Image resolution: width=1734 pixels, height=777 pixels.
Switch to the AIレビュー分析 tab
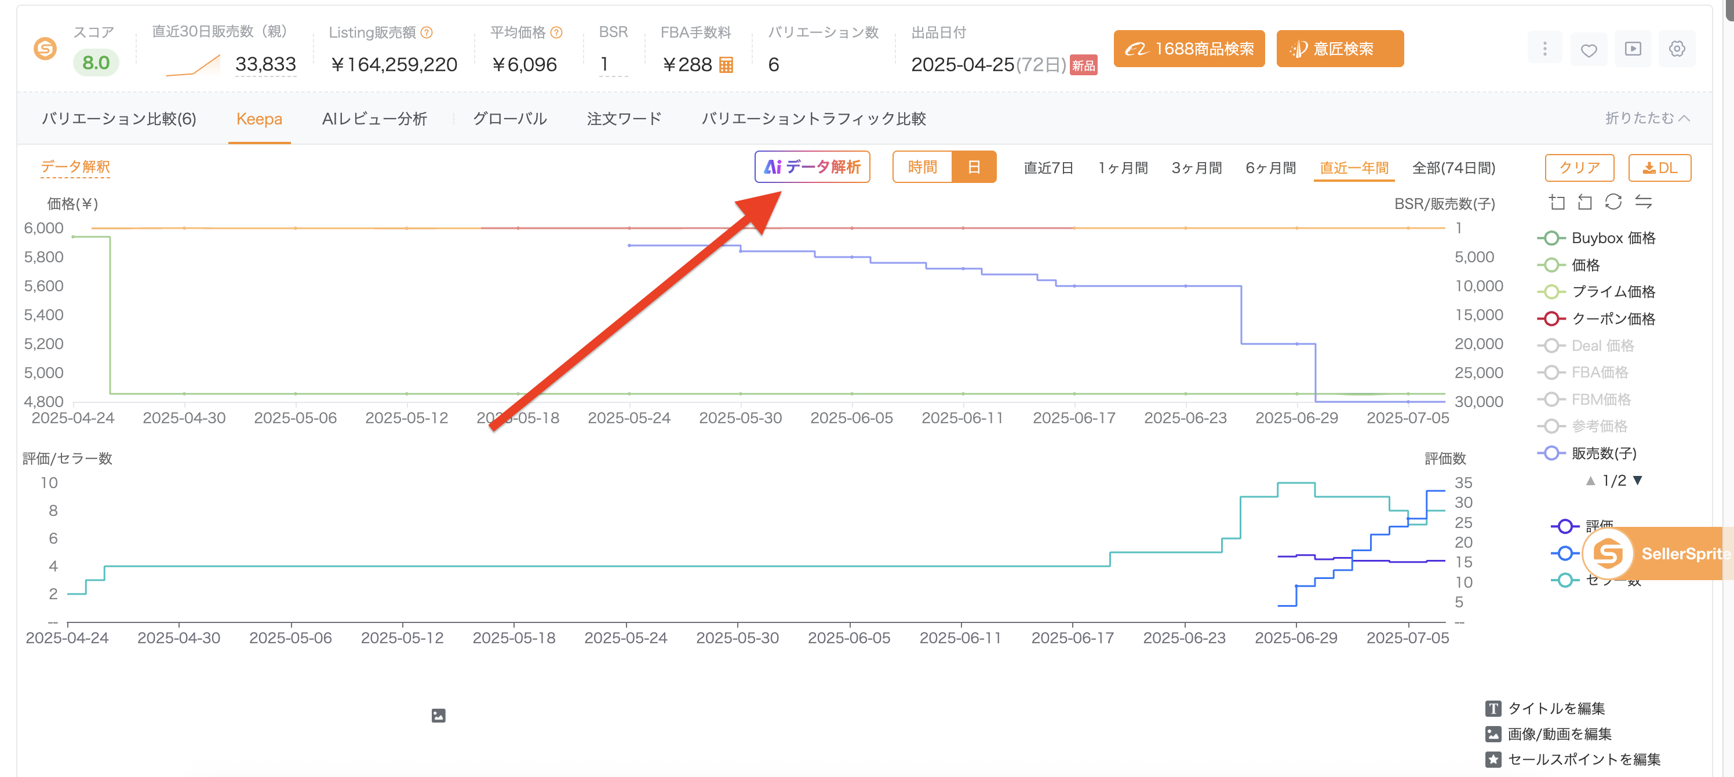374,119
